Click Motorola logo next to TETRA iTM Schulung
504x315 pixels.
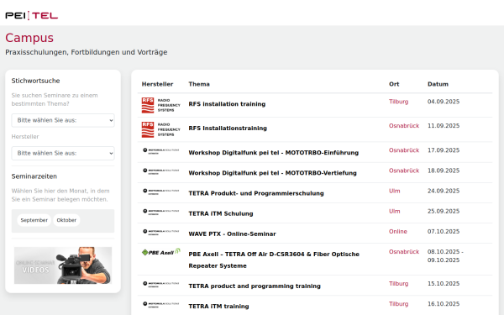pos(161,212)
